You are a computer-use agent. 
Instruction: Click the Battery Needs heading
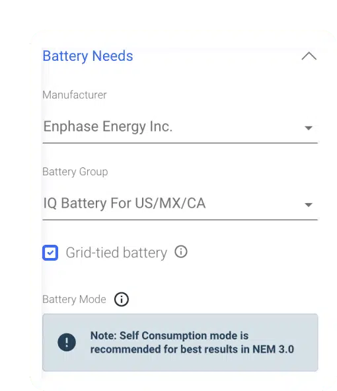(88, 56)
